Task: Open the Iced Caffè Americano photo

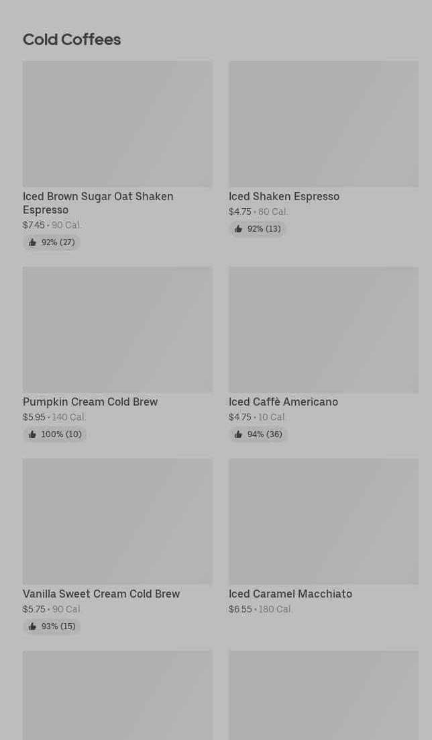Action: pyautogui.click(x=323, y=330)
